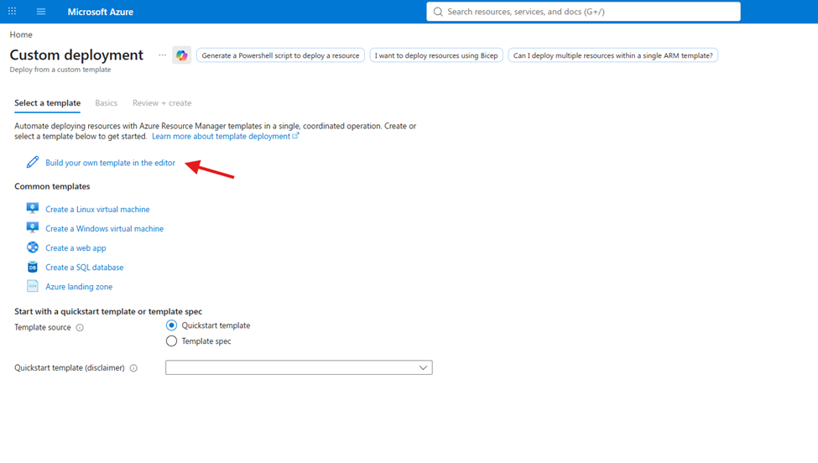
Task: Show the Template source info tooltip icon
Action: 80,327
